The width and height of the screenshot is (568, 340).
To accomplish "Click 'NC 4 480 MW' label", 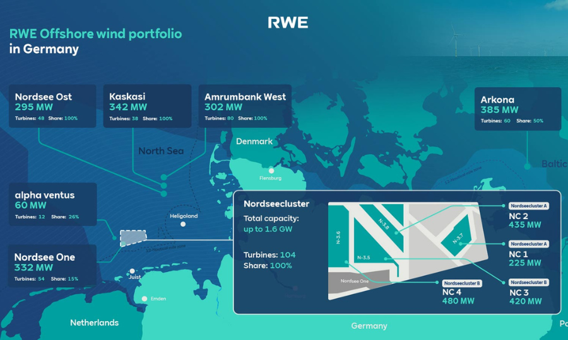I will coord(458,297).
